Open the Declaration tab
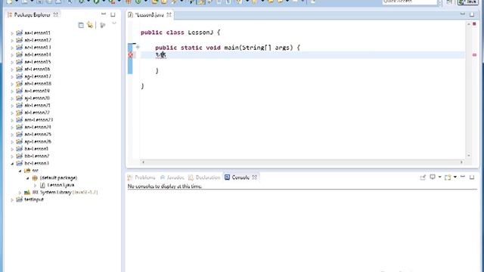 [204, 178]
